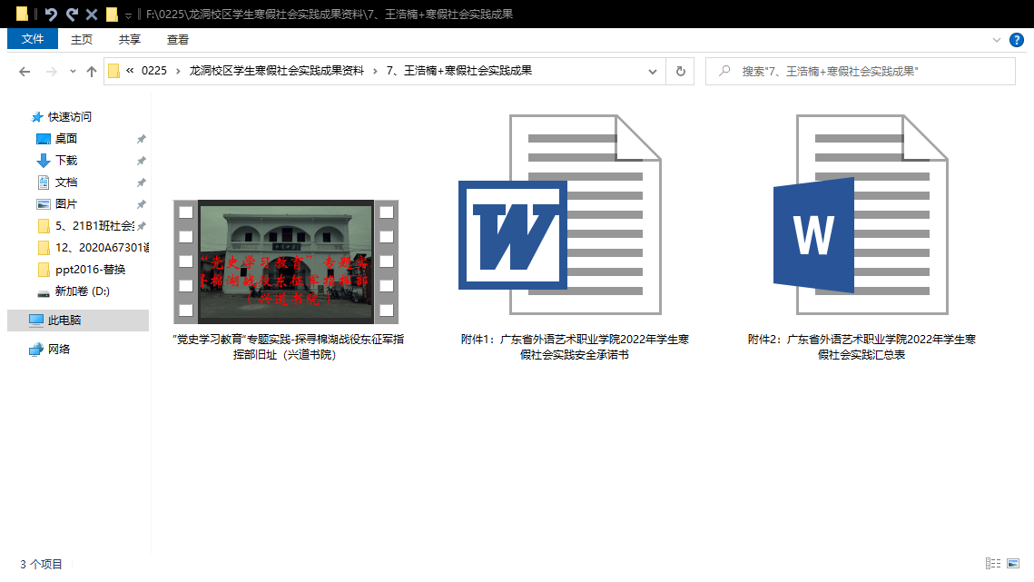Refresh the current folder view
Viewport: 1034px width, 582px height.
pyautogui.click(x=680, y=72)
